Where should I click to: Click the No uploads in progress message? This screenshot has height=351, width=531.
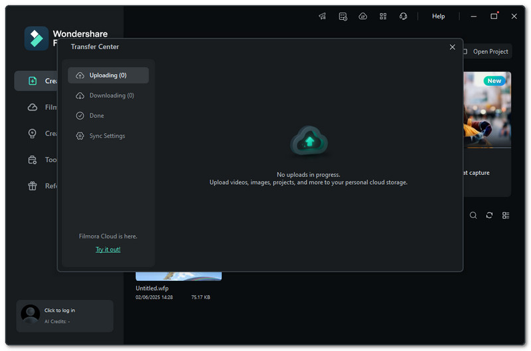(x=309, y=175)
